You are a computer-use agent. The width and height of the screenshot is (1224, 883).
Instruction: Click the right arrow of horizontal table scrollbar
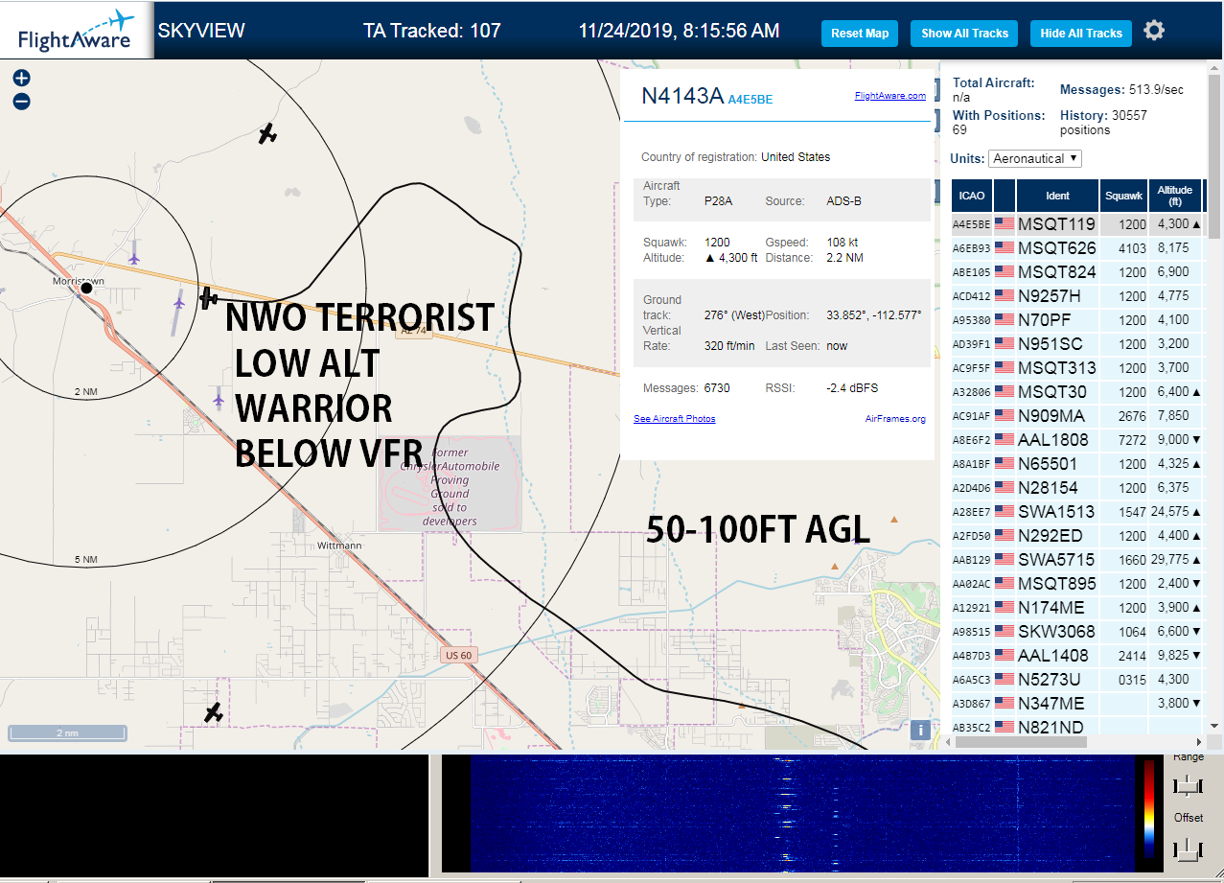1199,742
